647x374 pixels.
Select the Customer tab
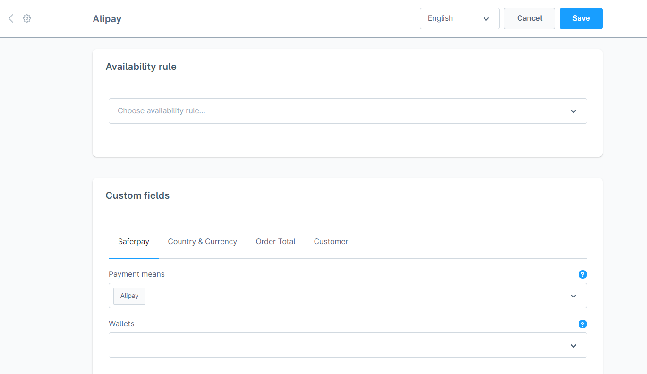coord(331,241)
